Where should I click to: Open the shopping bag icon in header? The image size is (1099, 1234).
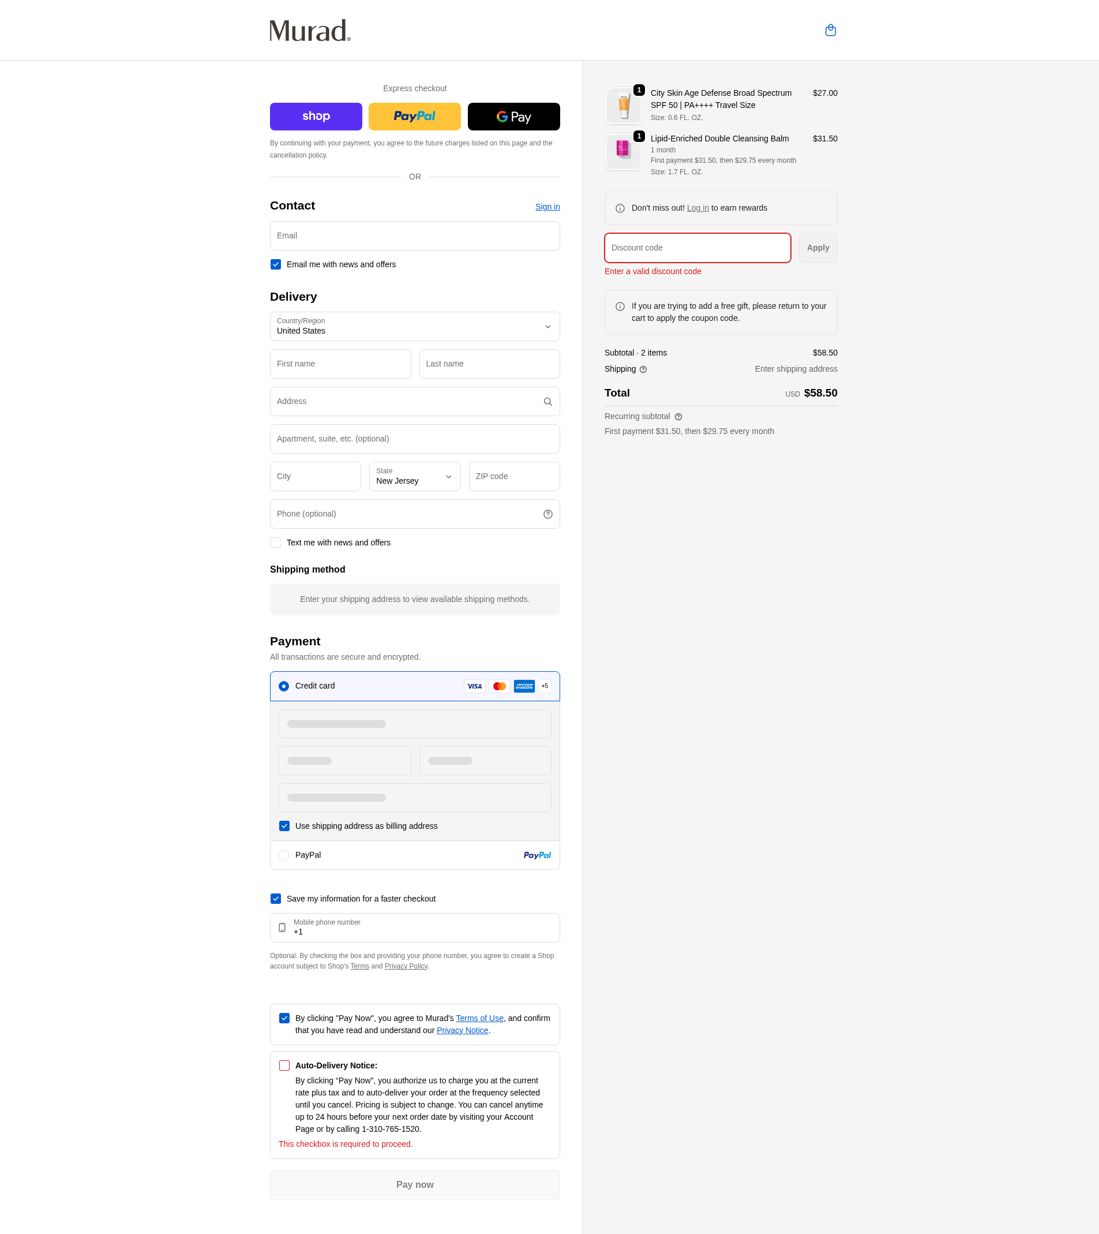(x=830, y=30)
